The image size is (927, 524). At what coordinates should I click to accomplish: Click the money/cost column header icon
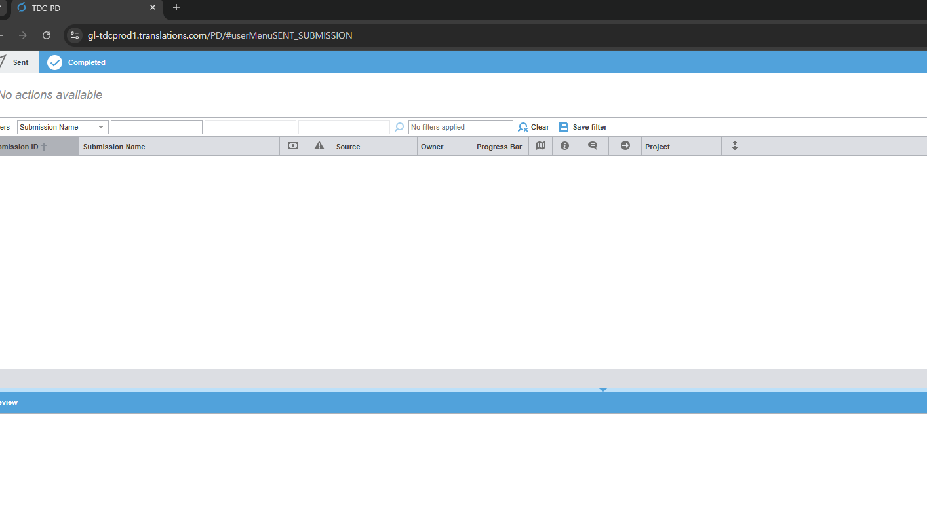point(293,146)
